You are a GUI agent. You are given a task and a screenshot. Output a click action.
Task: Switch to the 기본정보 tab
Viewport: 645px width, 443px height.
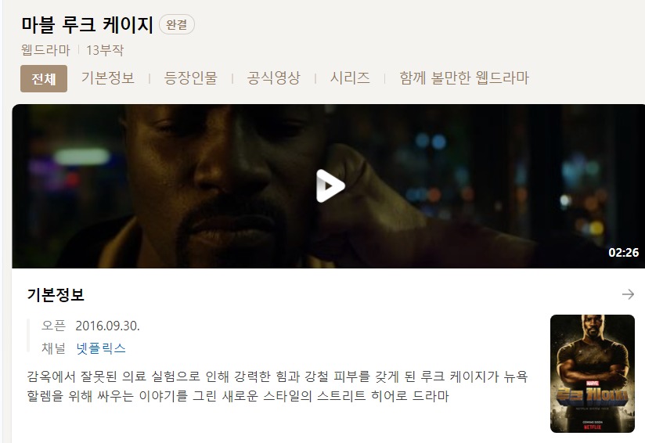108,77
